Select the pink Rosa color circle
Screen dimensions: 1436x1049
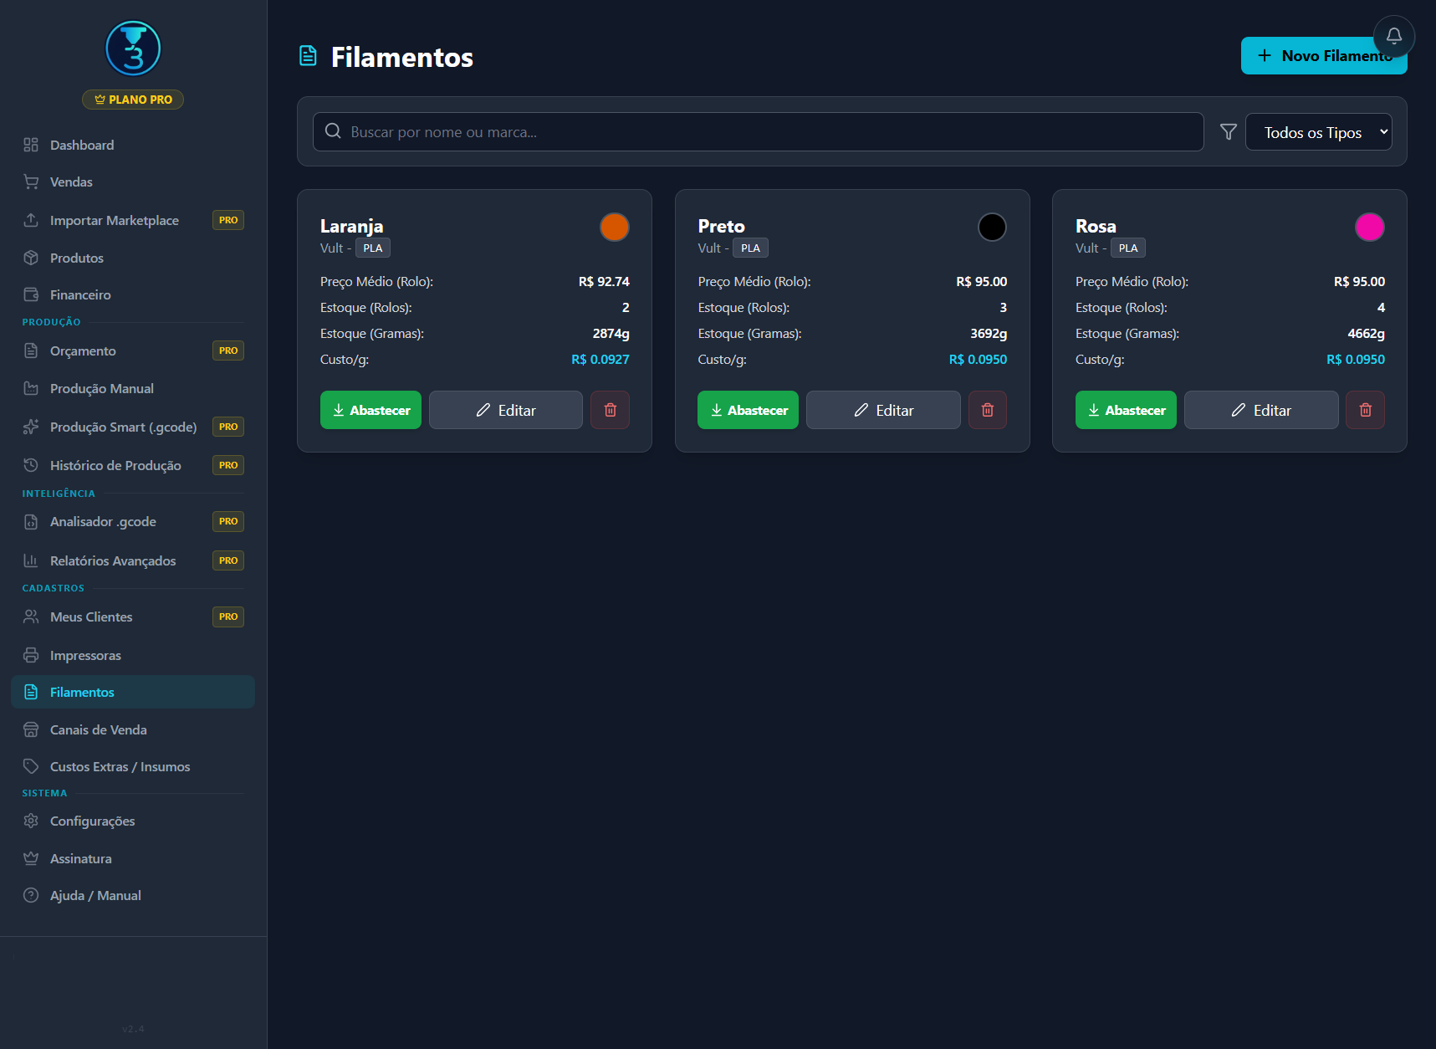point(1369,227)
